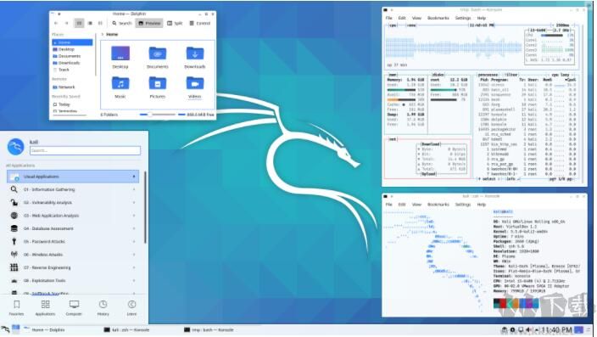Open File menu in bottom Konsole window
The width and height of the screenshot is (597, 337).
[x=388, y=205]
